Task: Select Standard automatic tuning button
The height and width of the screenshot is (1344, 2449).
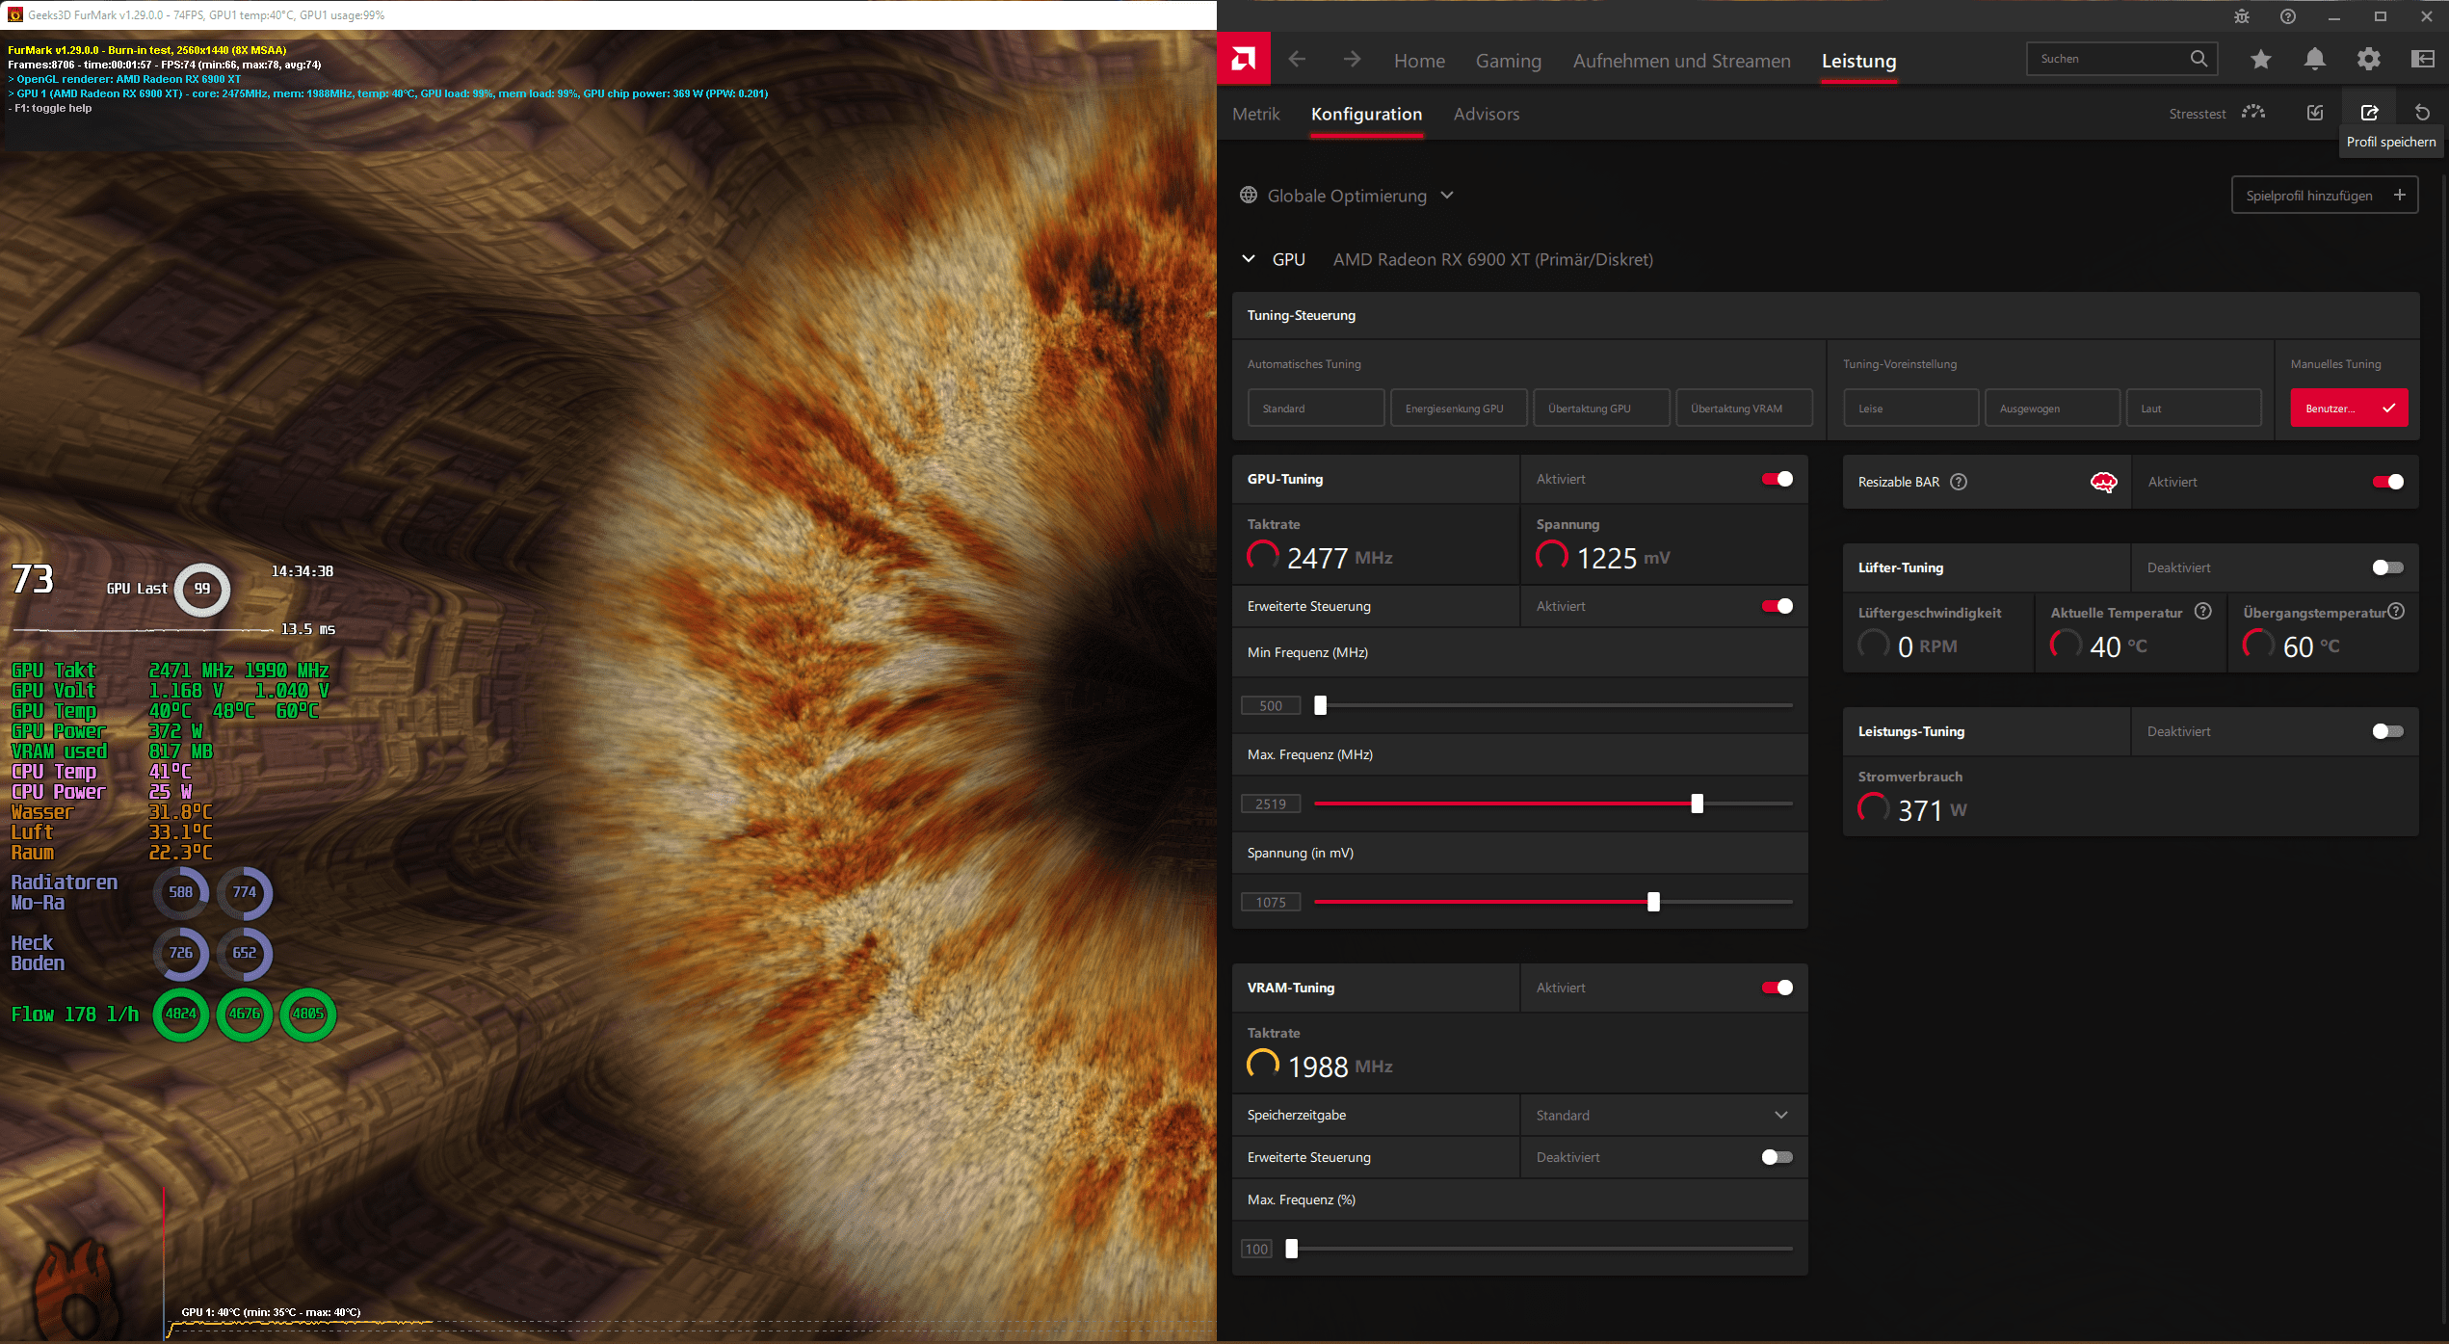Action: coord(1316,408)
